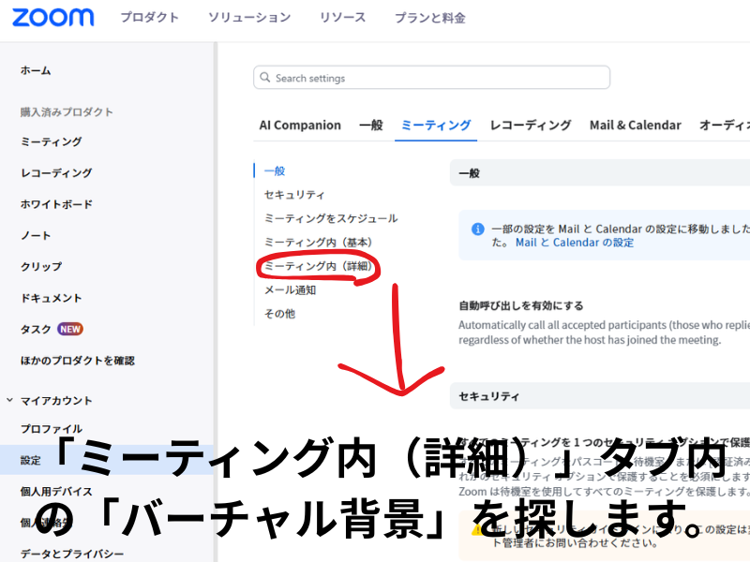Click the blue info icon in notice

click(477, 229)
